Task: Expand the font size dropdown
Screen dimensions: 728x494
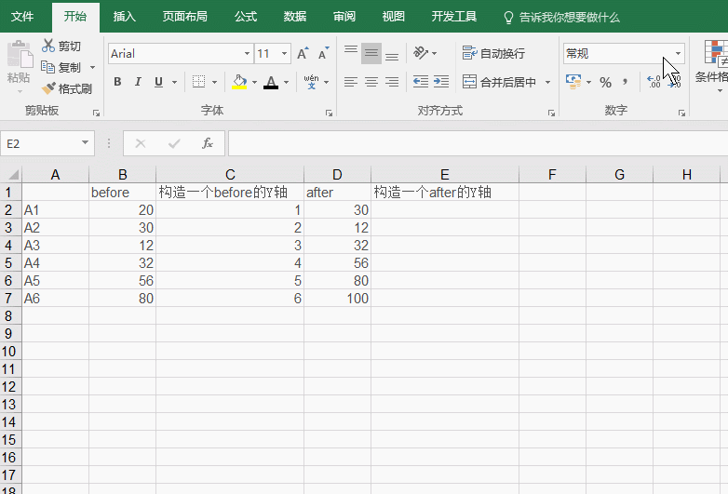Action: coord(284,54)
